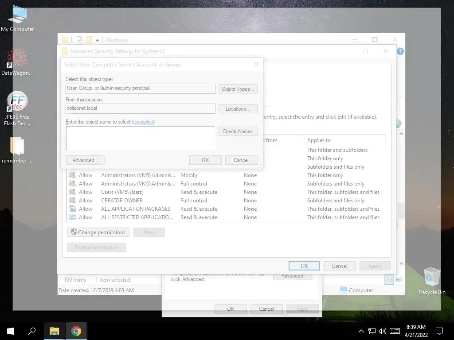Select the Administrators Modify entry
Viewport: 454px width, 340px height.
tap(226, 175)
